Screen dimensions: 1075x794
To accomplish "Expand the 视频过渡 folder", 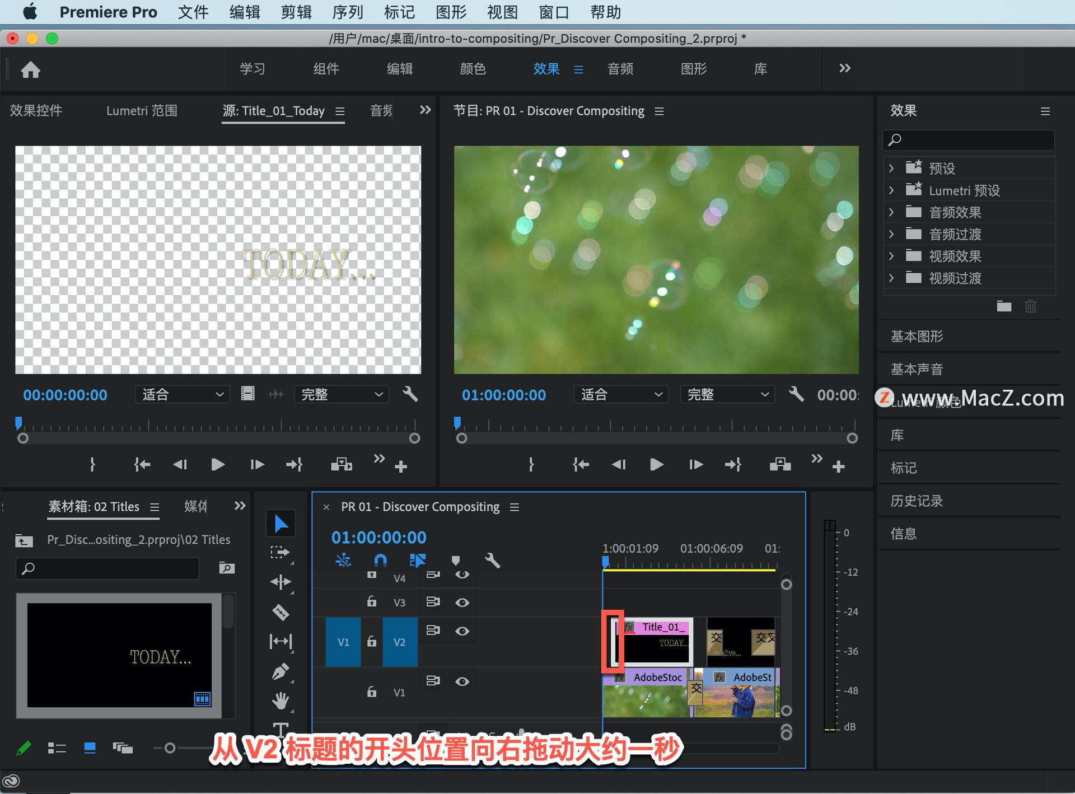I will pos(891,278).
